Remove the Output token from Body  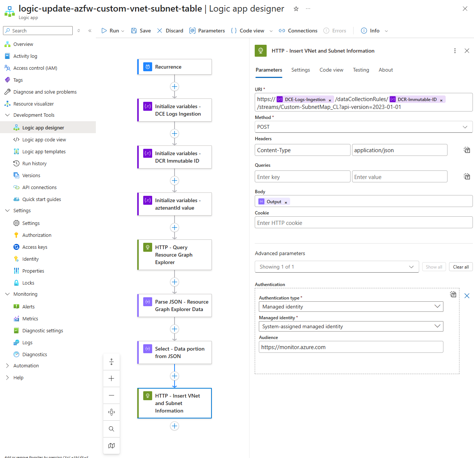click(x=286, y=202)
